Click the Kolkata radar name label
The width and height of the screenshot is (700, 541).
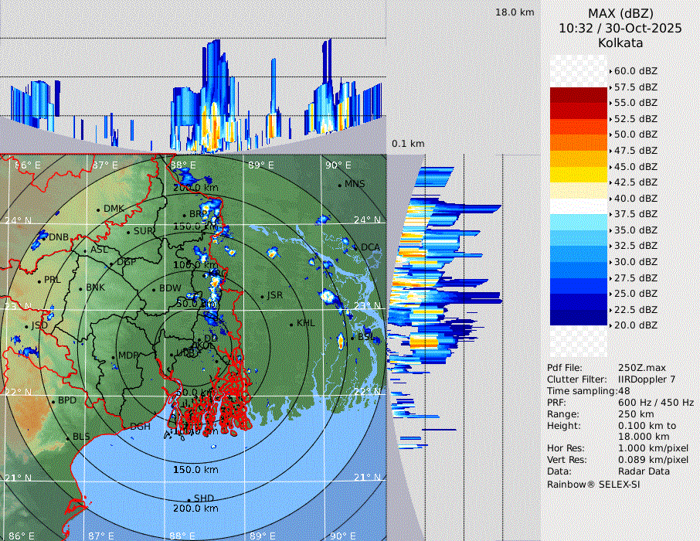(620, 43)
